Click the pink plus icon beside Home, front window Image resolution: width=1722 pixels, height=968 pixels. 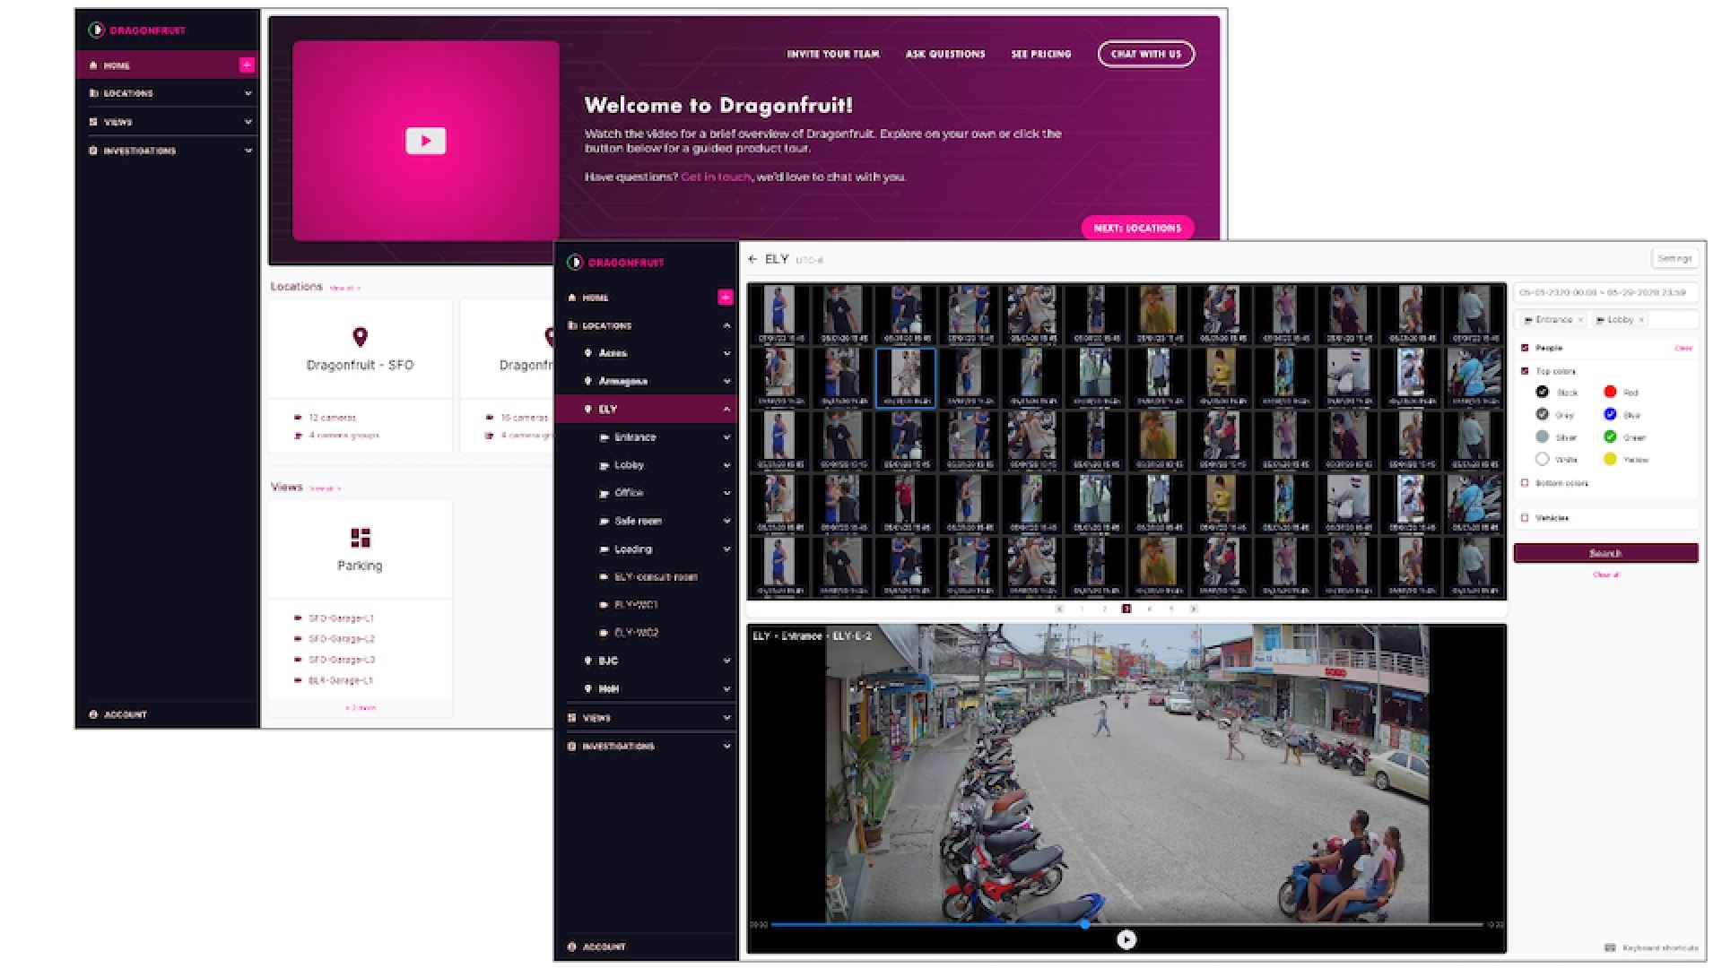[x=726, y=297]
